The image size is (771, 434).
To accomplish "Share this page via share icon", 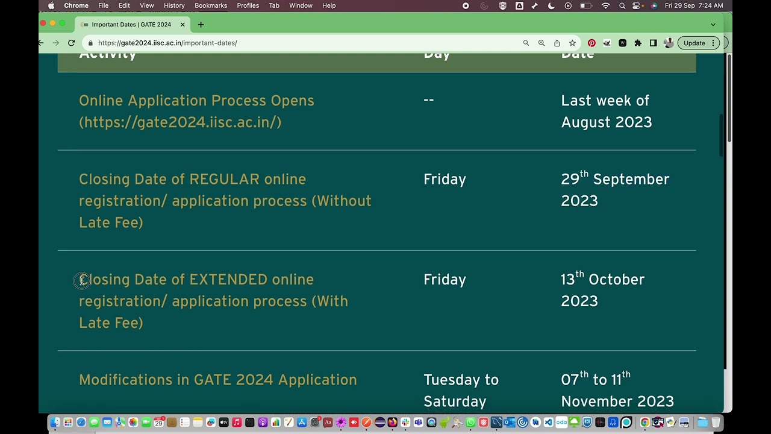I will [557, 43].
